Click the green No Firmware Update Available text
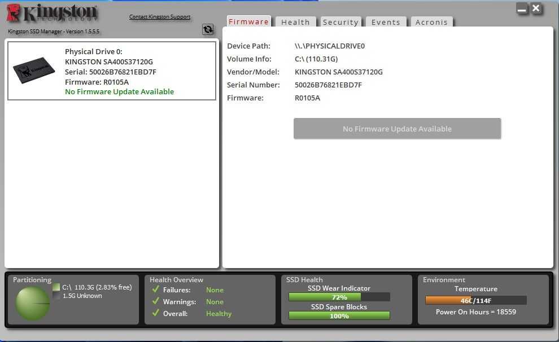This screenshot has height=342, width=559. [x=120, y=91]
